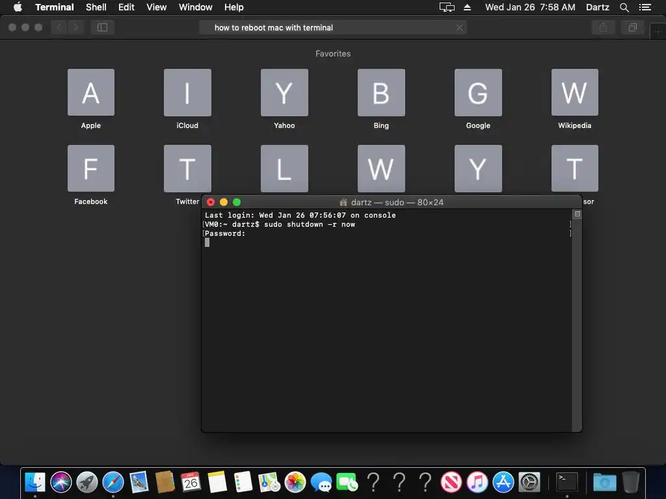Screen dimensions: 666x499
Task: Open Google favorite tile
Action: [x=478, y=92]
